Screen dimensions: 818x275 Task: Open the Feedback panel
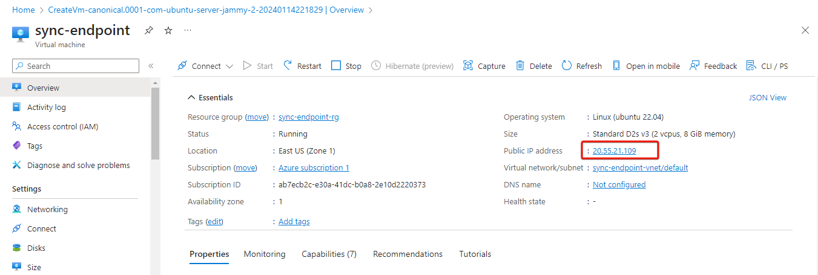713,66
